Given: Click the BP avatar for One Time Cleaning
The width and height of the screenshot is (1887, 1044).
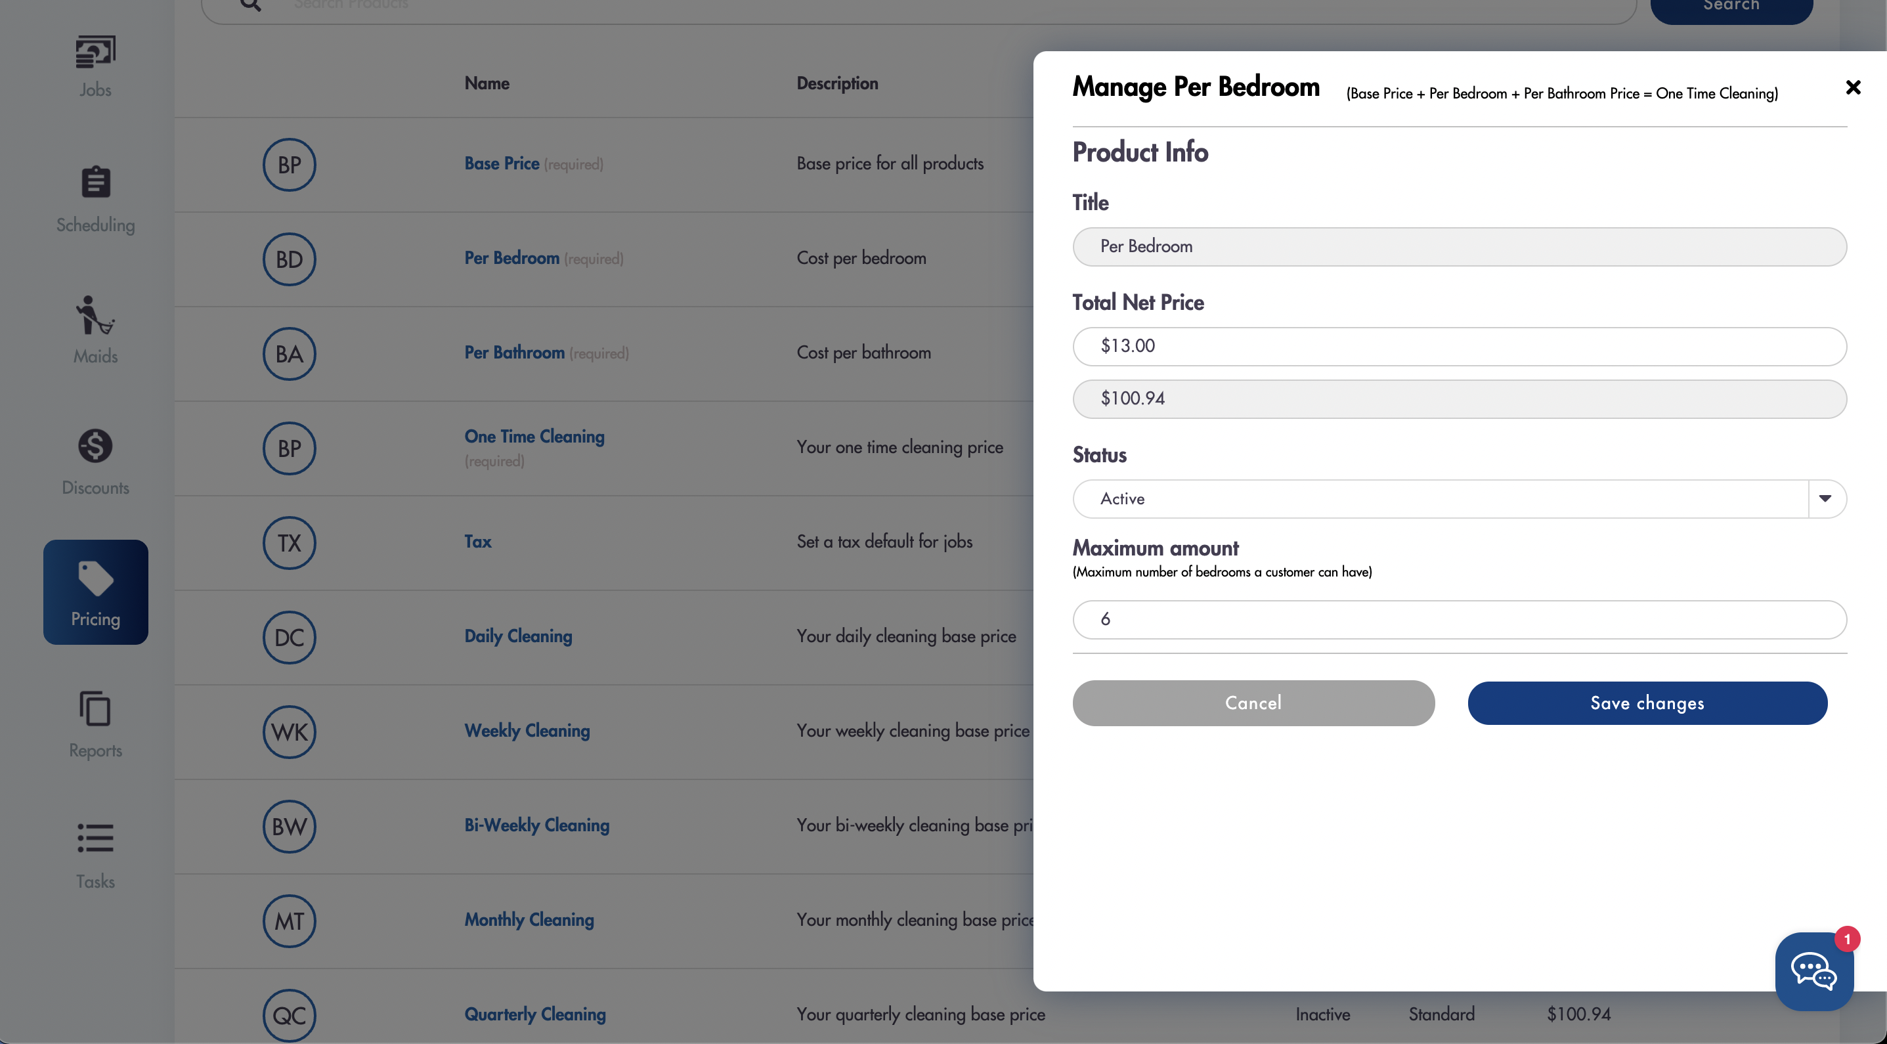Looking at the screenshot, I should point(290,448).
